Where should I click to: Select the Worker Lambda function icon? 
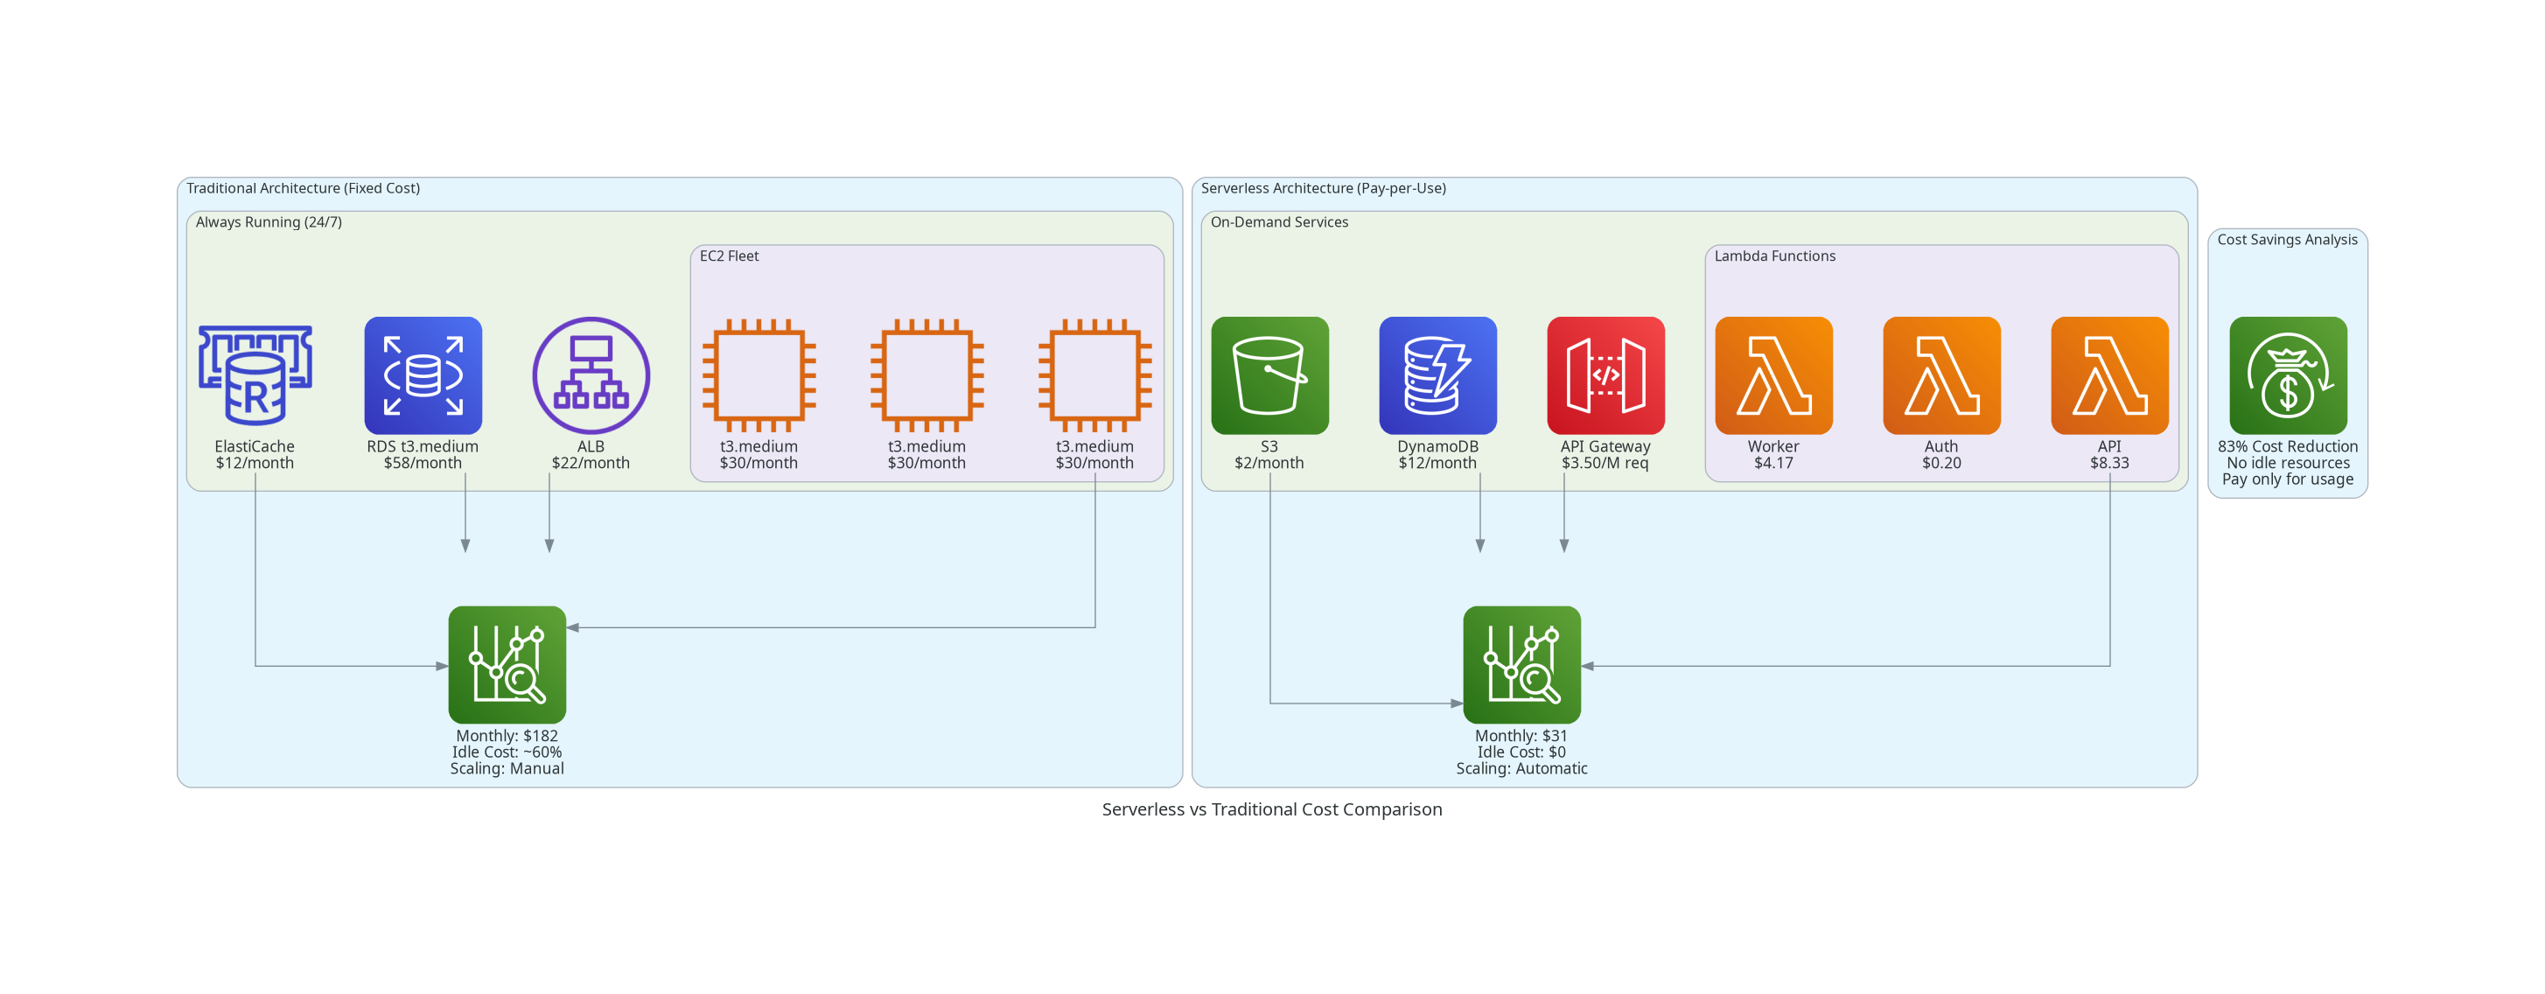[1773, 375]
